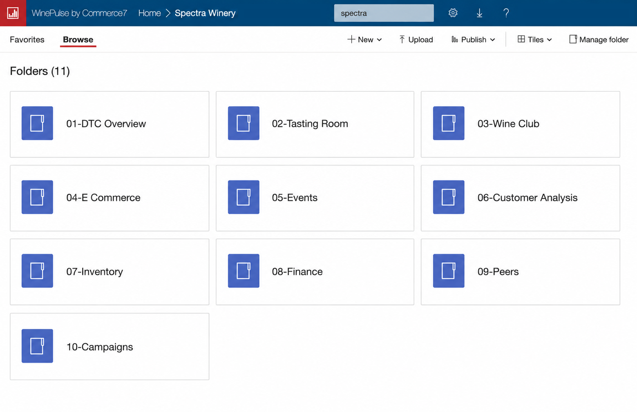The width and height of the screenshot is (637, 412).
Task: Click the Manage folder page icon
Action: point(573,39)
